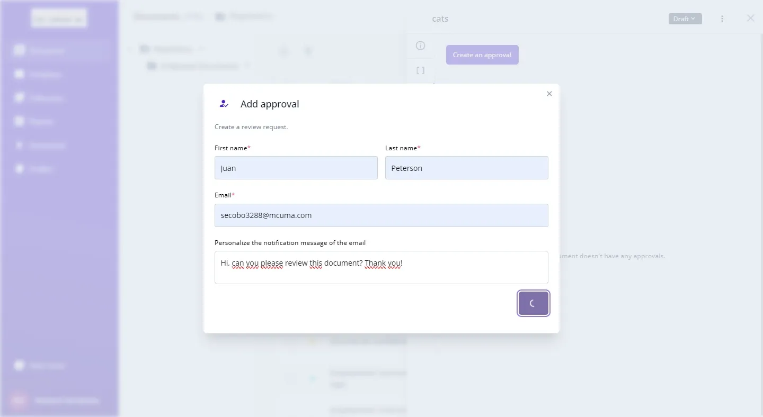
Task: Select the highlighted sidebar navigation item
Action: (58, 51)
